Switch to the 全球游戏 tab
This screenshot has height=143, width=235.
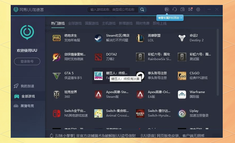point(75,24)
